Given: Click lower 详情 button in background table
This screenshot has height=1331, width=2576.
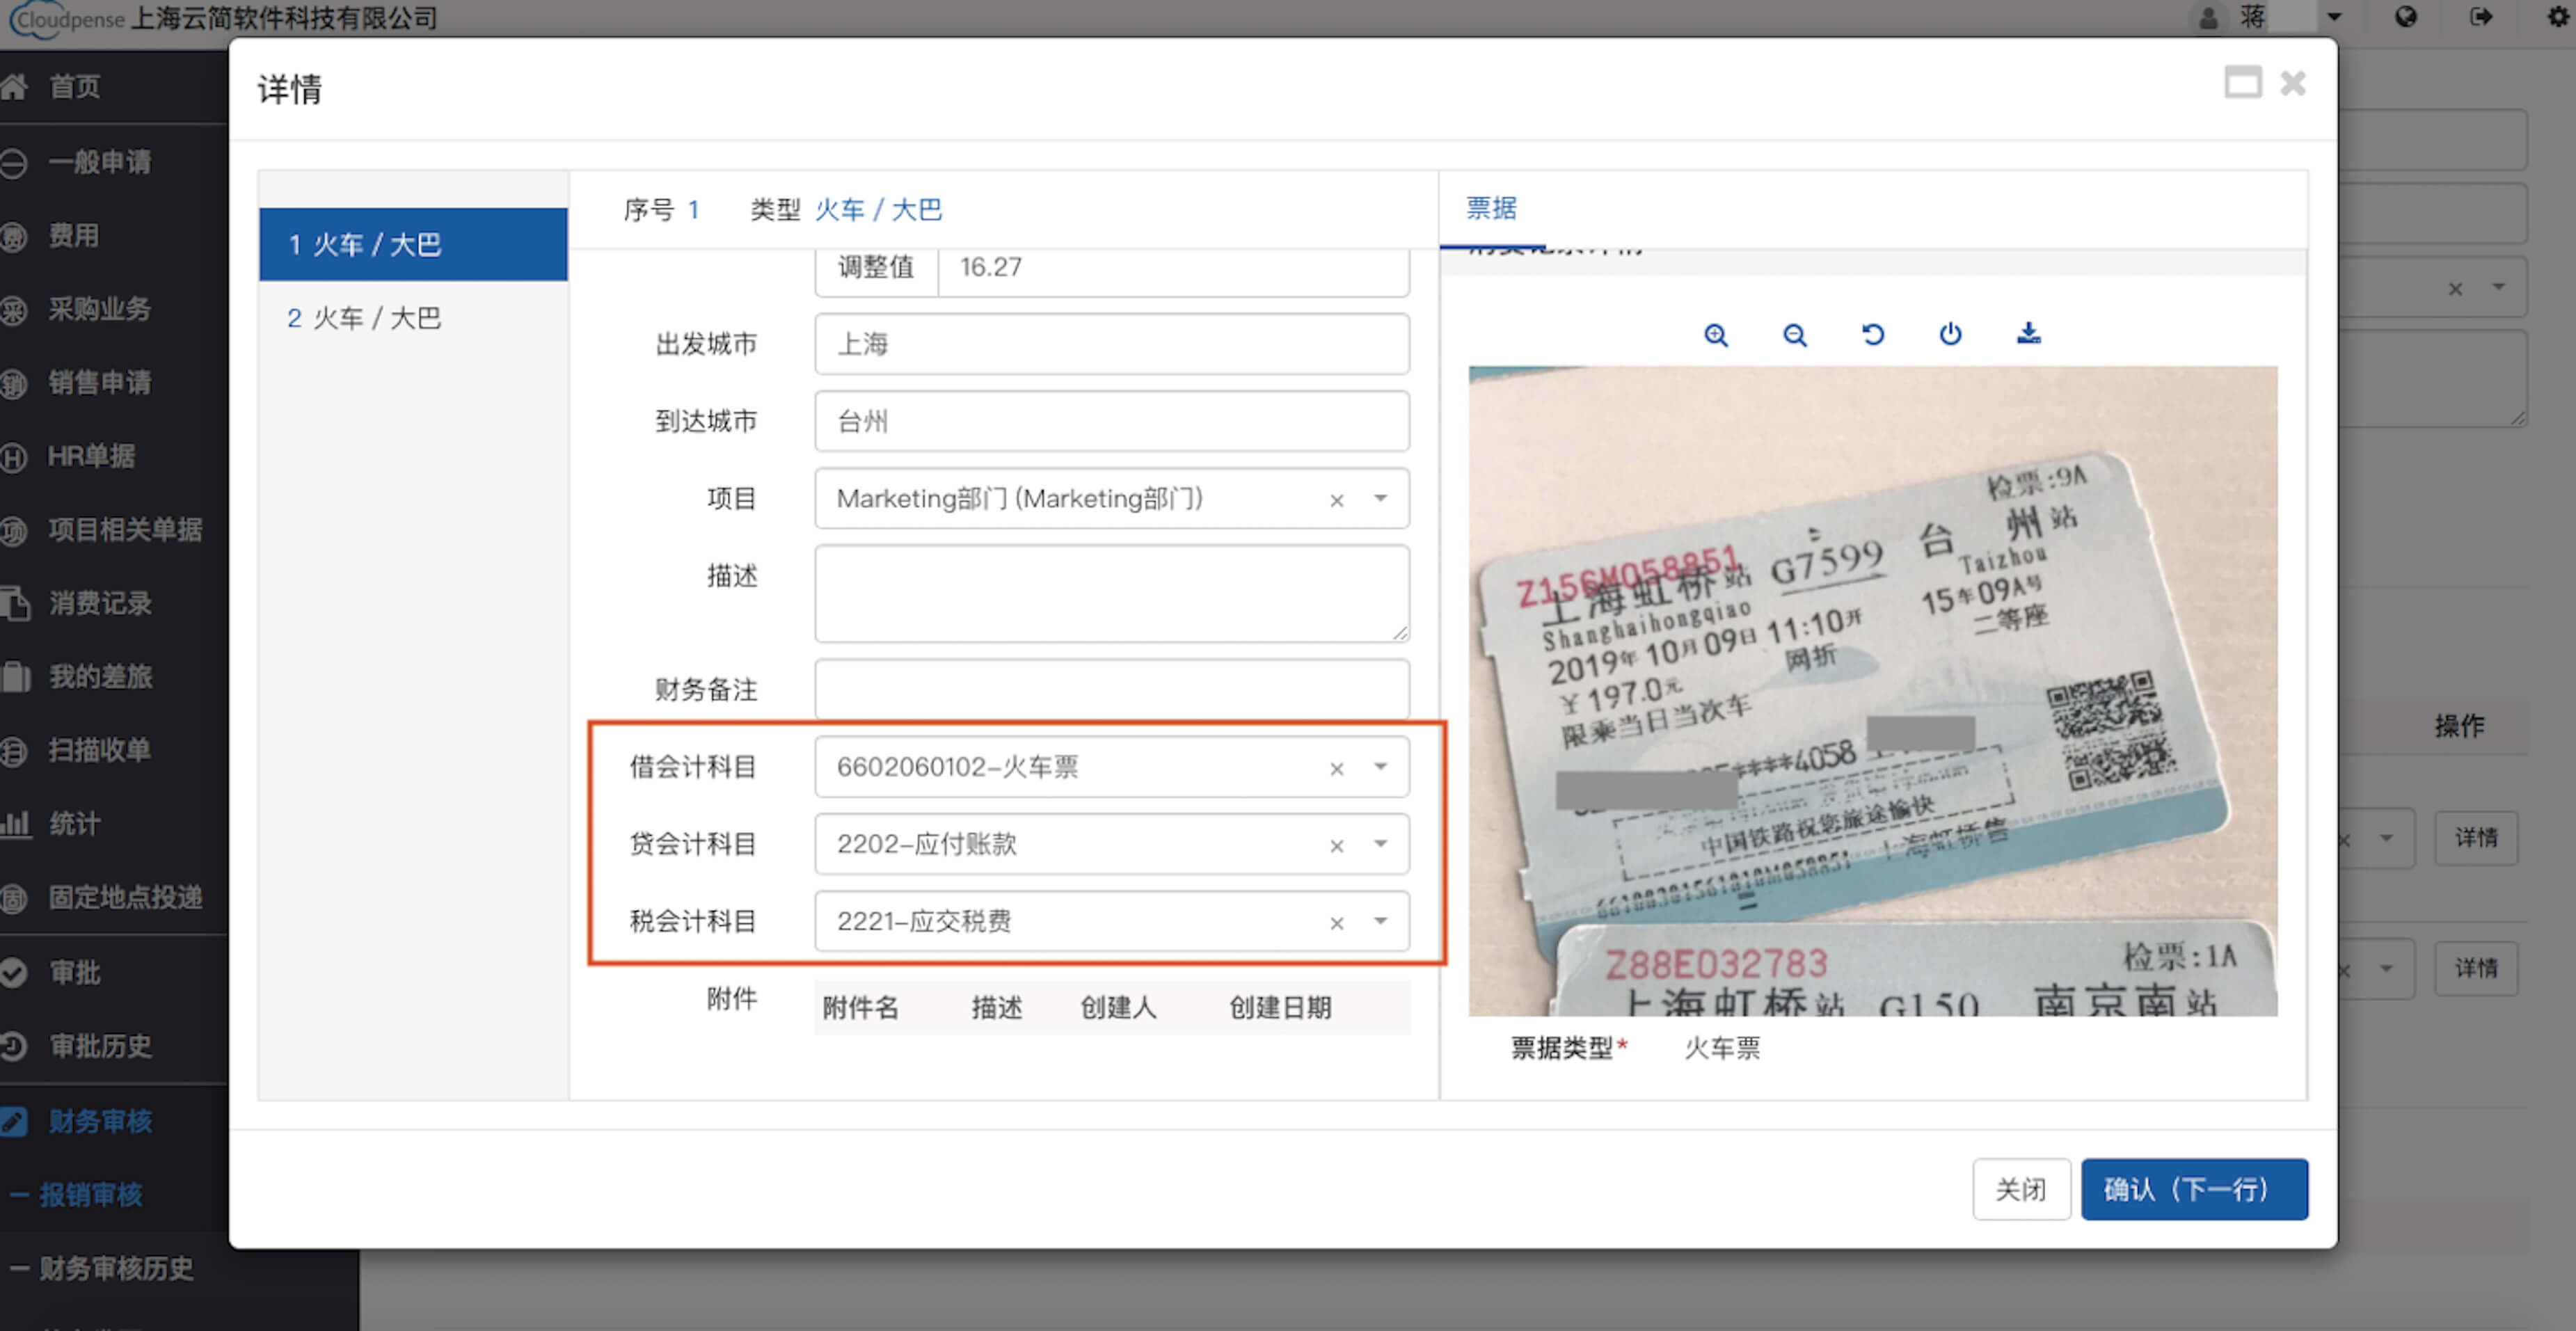Looking at the screenshot, I should (x=2475, y=968).
